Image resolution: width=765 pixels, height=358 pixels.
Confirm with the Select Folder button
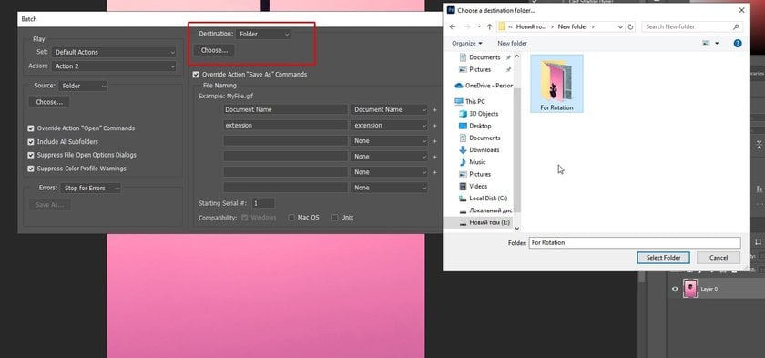[663, 258]
